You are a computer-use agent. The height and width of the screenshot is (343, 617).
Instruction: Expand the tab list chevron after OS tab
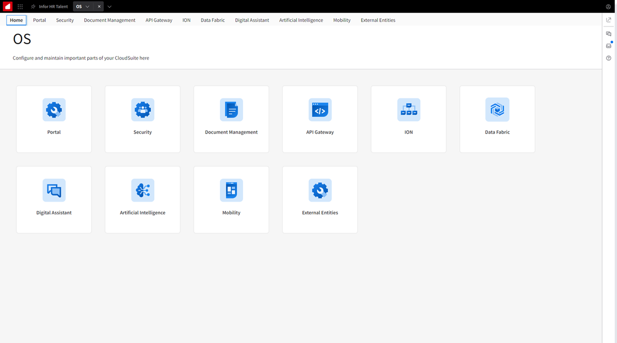click(x=109, y=7)
